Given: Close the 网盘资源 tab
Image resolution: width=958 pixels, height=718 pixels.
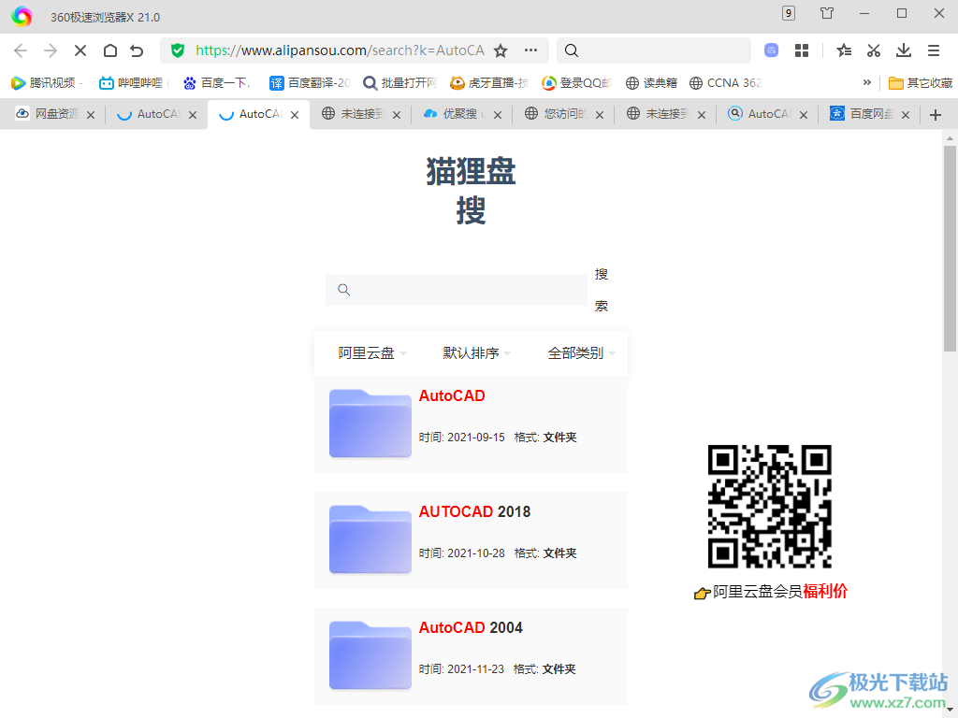Looking at the screenshot, I should tap(91, 115).
